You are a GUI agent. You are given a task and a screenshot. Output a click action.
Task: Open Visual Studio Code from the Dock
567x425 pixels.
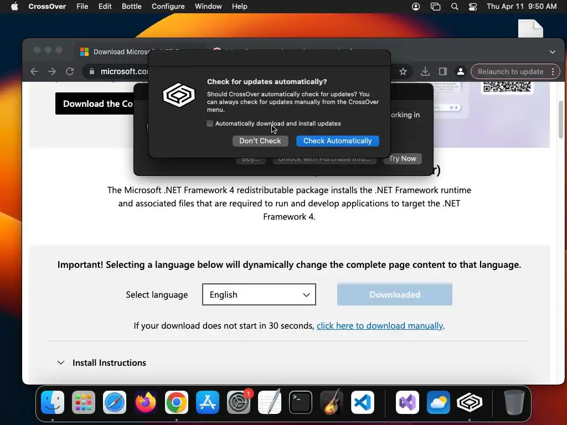pos(362,402)
